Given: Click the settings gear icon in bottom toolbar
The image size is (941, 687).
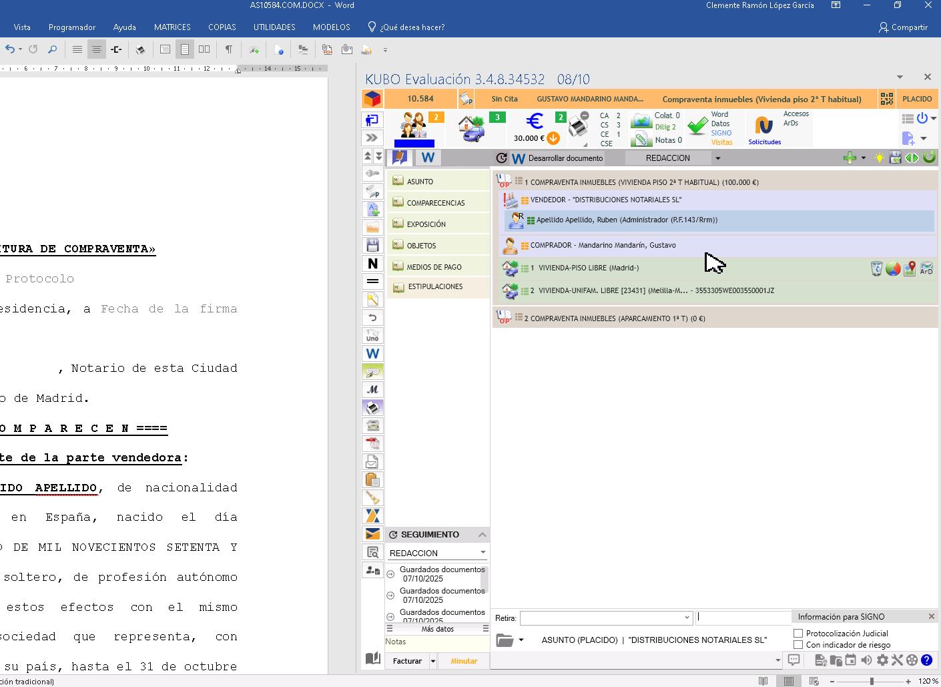Looking at the screenshot, I should coord(882,660).
